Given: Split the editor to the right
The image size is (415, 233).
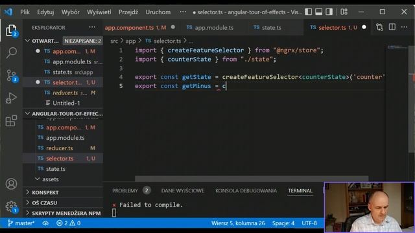Looking at the screenshot, I should coord(392,27).
